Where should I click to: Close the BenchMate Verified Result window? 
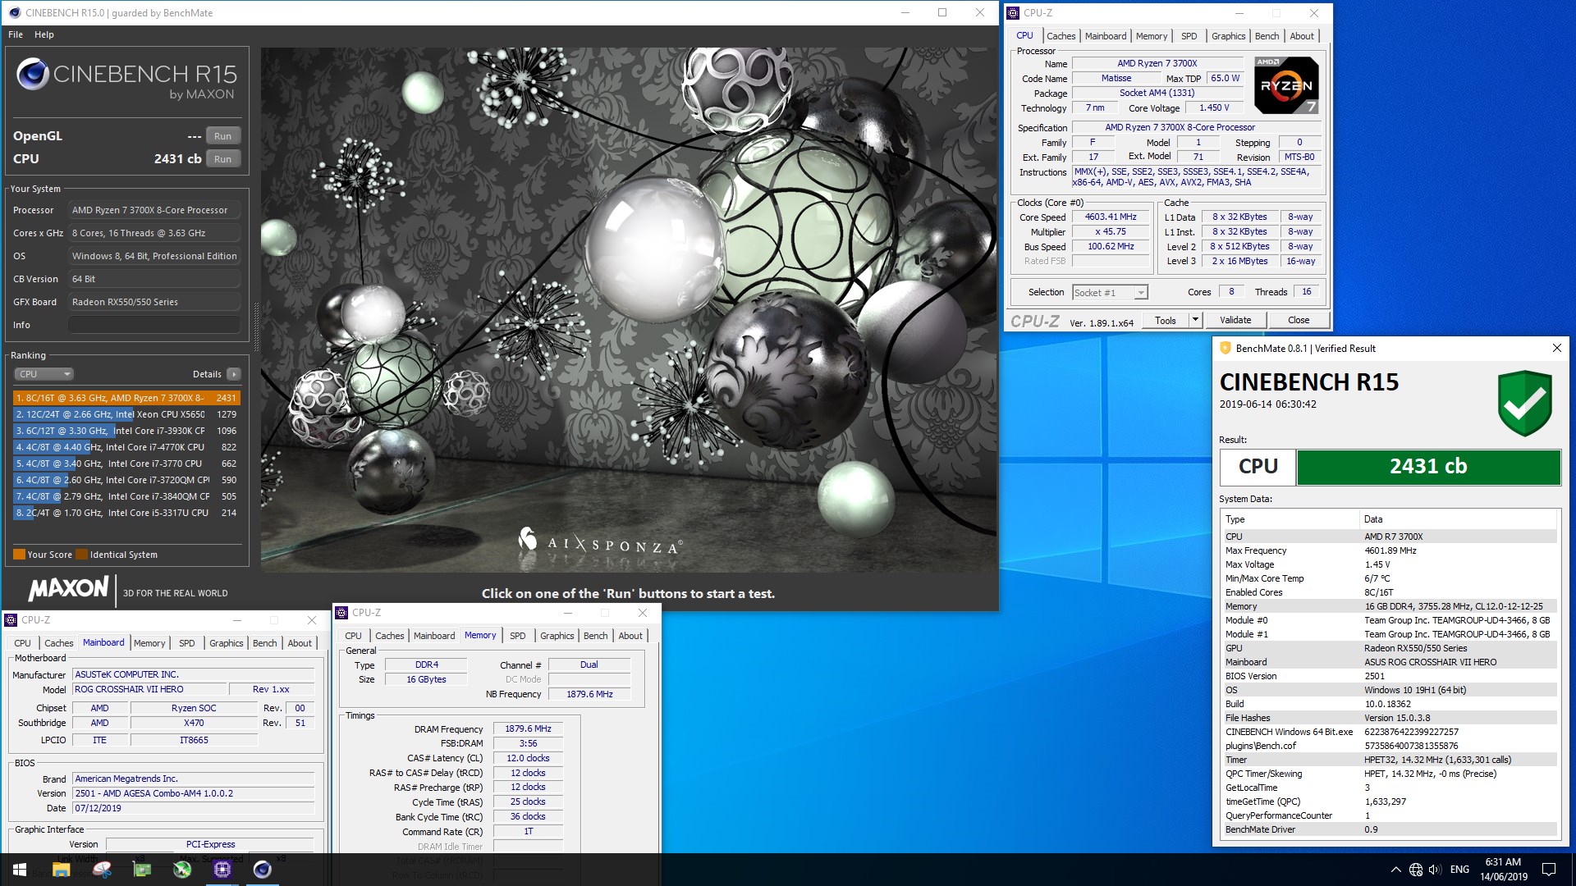pyautogui.click(x=1556, y=348)
